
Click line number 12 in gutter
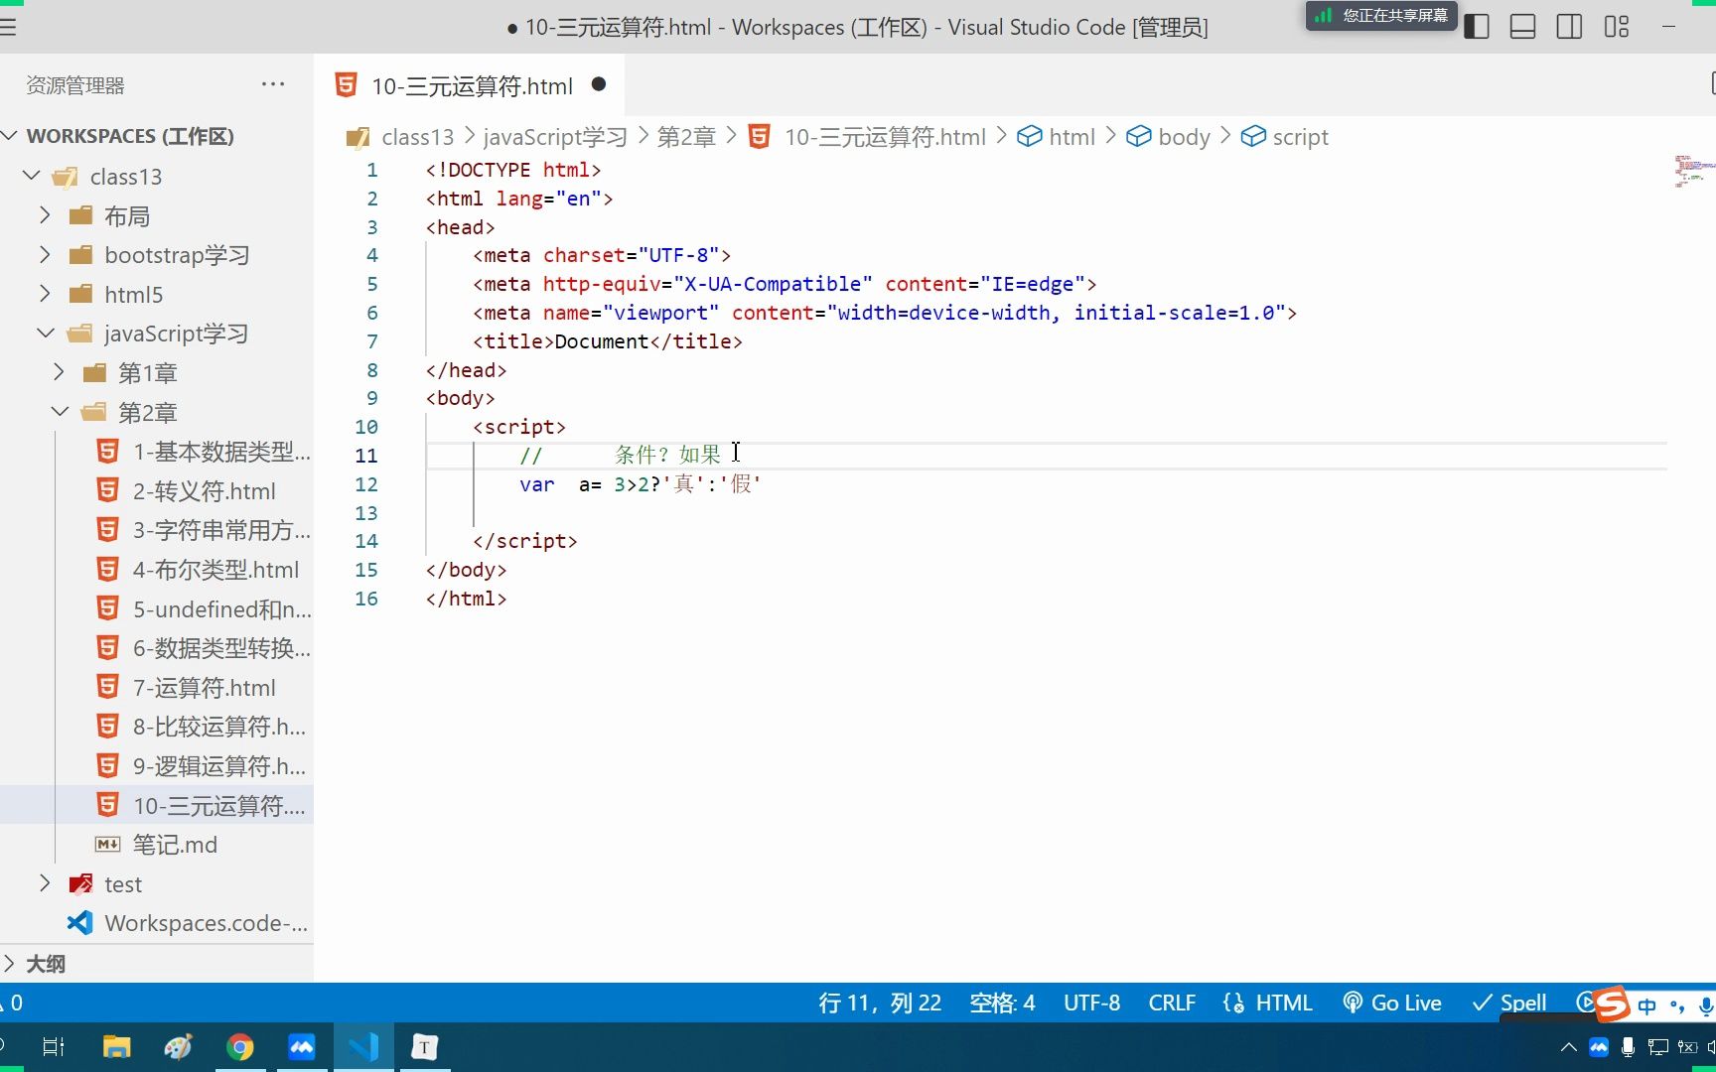click(366, 484)
